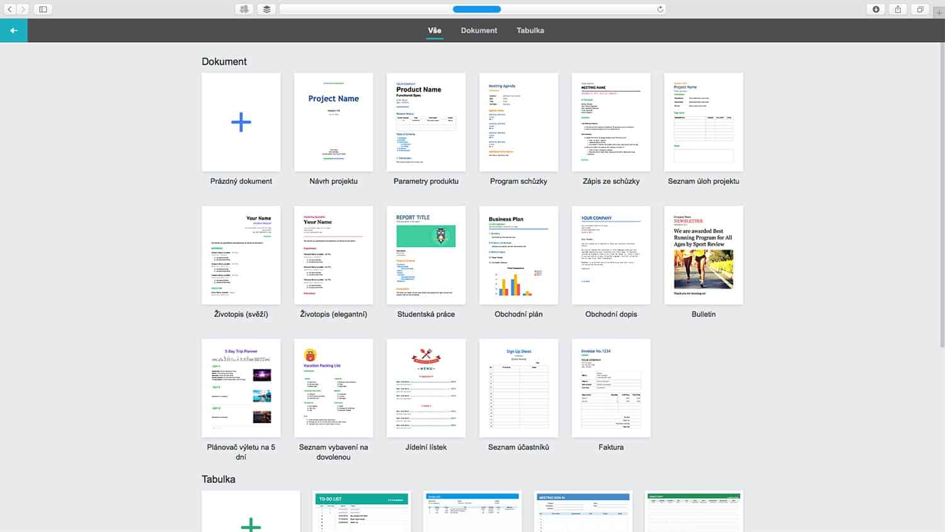945x532 pixels.
Task: Click the layers extension icon
Action: (x=266, y=9)
